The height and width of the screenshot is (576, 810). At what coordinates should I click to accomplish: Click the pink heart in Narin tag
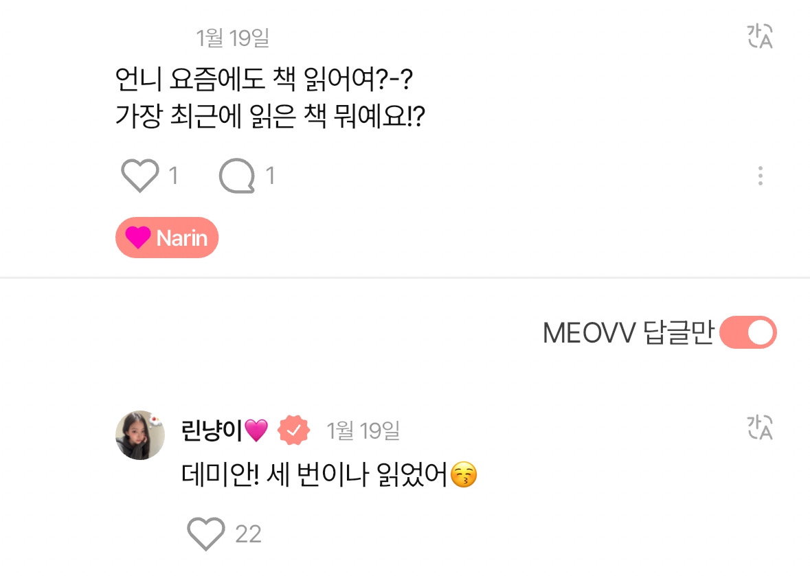(x=138, y=238)
